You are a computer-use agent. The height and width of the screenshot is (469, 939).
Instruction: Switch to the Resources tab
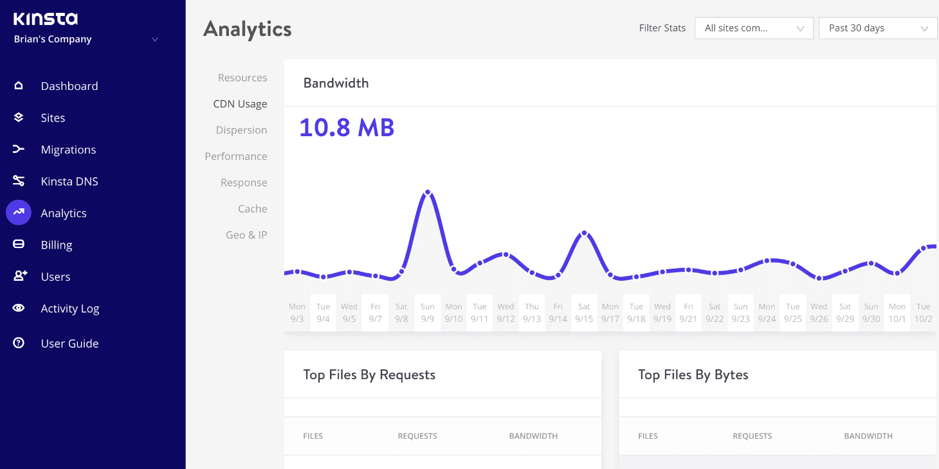click(242, 78)
